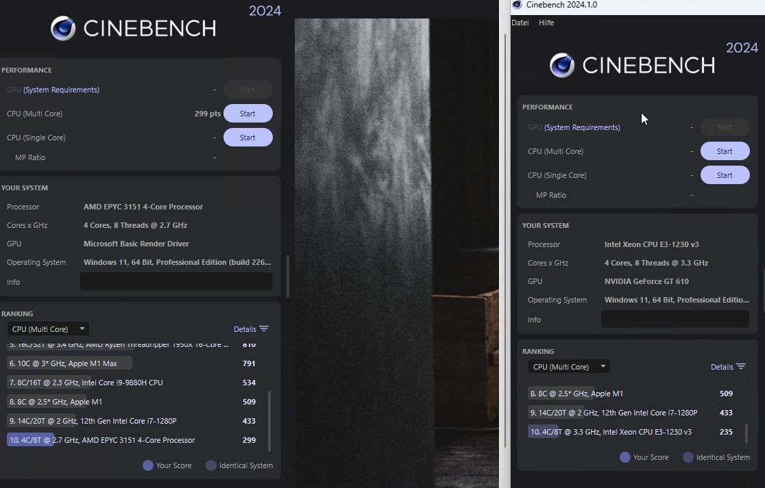765x488 pixels.
Task: Click the Info field in right window
Action: coord(675,319)
